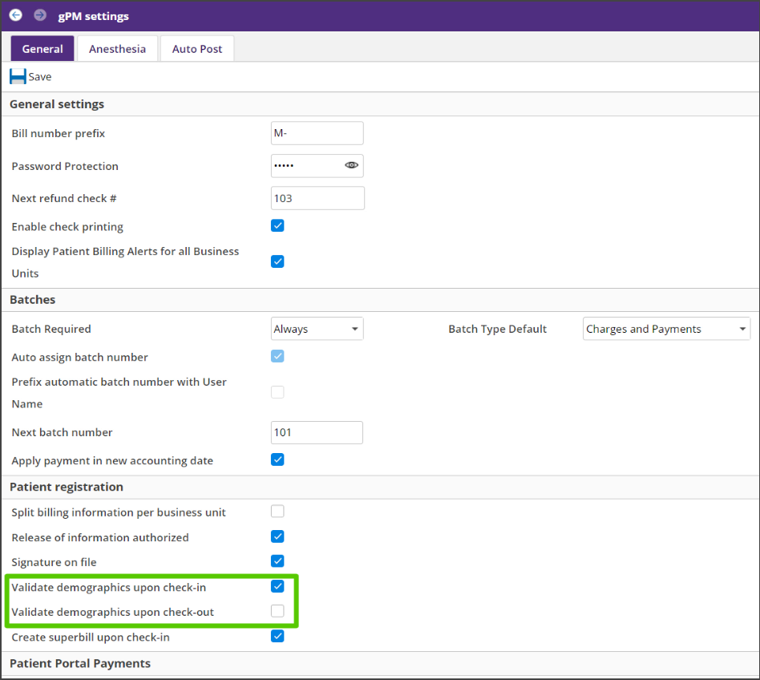Toggle Prefix automatic batch number checkbox

click(x=277, y=392)
